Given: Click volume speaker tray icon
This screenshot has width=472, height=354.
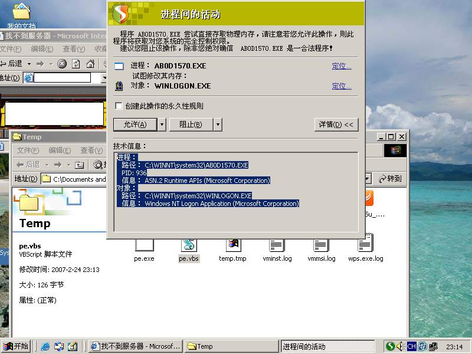Looking at the screenshot, I should point(400,346).
